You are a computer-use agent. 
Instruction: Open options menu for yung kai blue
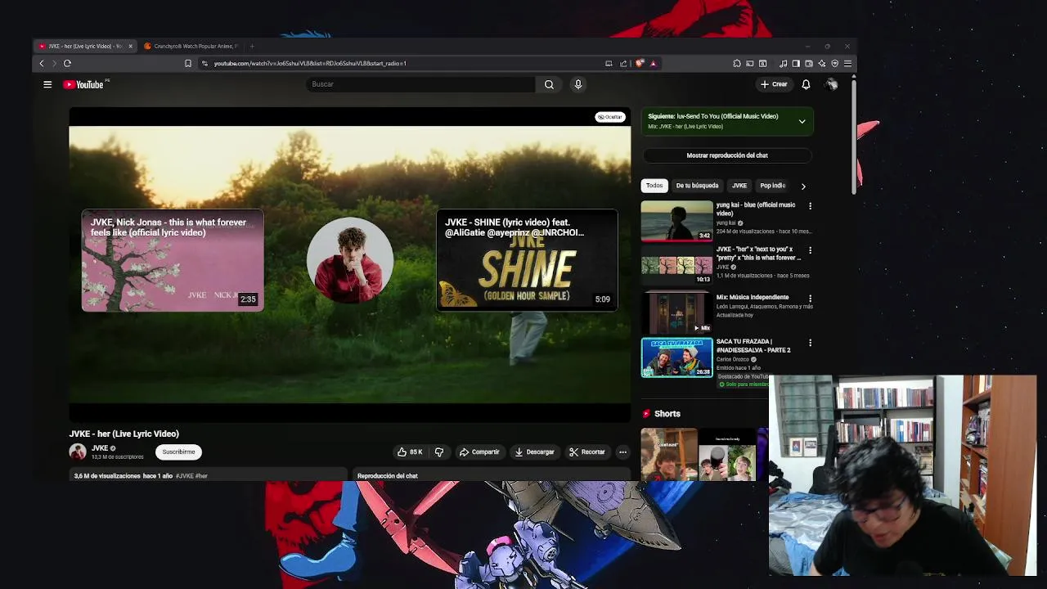811,206
